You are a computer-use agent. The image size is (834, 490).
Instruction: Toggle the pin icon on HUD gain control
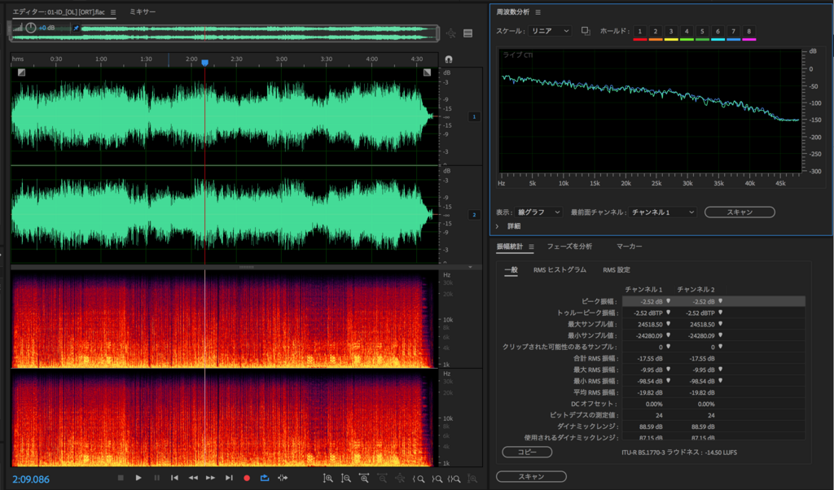coord(76,28)
